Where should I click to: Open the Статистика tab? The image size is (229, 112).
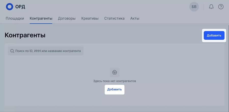point(114,19)
